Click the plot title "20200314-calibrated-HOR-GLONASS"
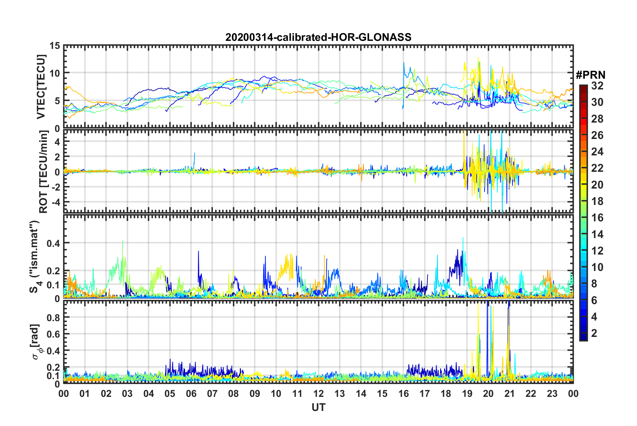This screenshot has width=637, height=426. (318, 37)
